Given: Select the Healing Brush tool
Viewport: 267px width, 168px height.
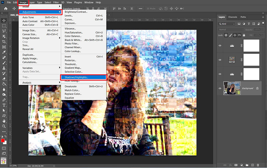Looking at the screenshot, I should click(x=4, y=58).
